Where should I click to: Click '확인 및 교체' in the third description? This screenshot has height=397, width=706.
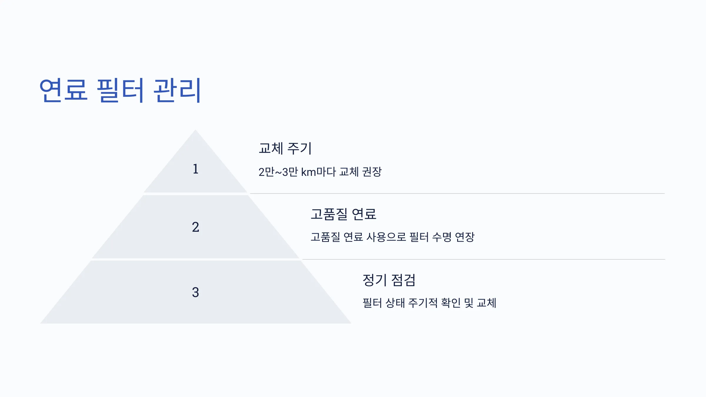(469, 303)
